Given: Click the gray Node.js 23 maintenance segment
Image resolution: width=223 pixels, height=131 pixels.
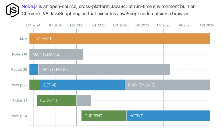Looking at the screenshot, I should [x=84, y=100].
